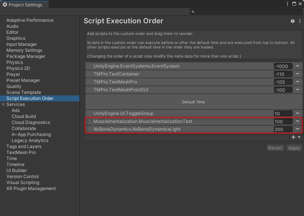The width and height of the screenshot is (304, 216).
Task: Edit AkBoneDynamicsLight order value 200
Action: click(283, 130)
